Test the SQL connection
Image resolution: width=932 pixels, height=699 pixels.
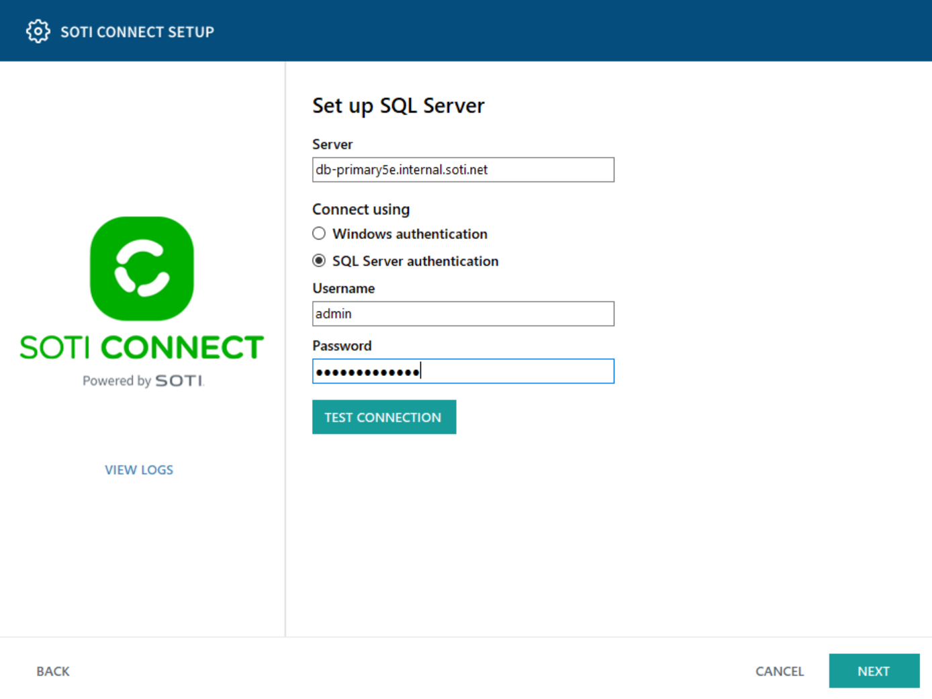coord(384,417)
